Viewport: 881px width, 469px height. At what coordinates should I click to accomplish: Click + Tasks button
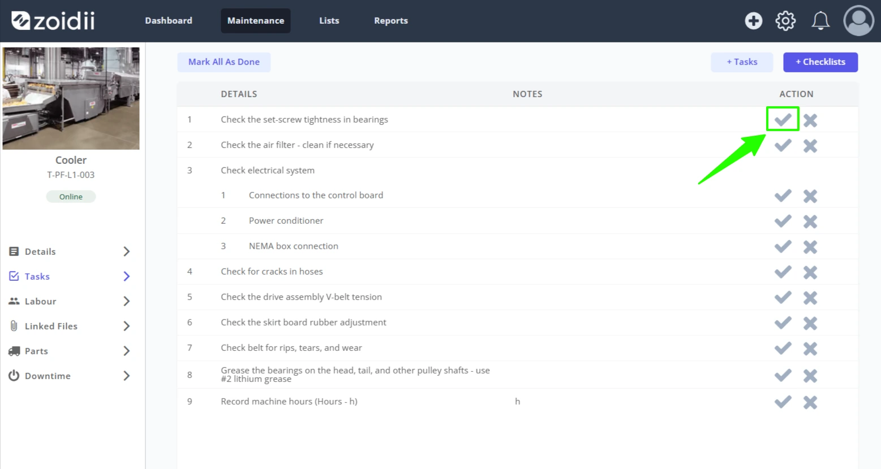coord(742,62)
